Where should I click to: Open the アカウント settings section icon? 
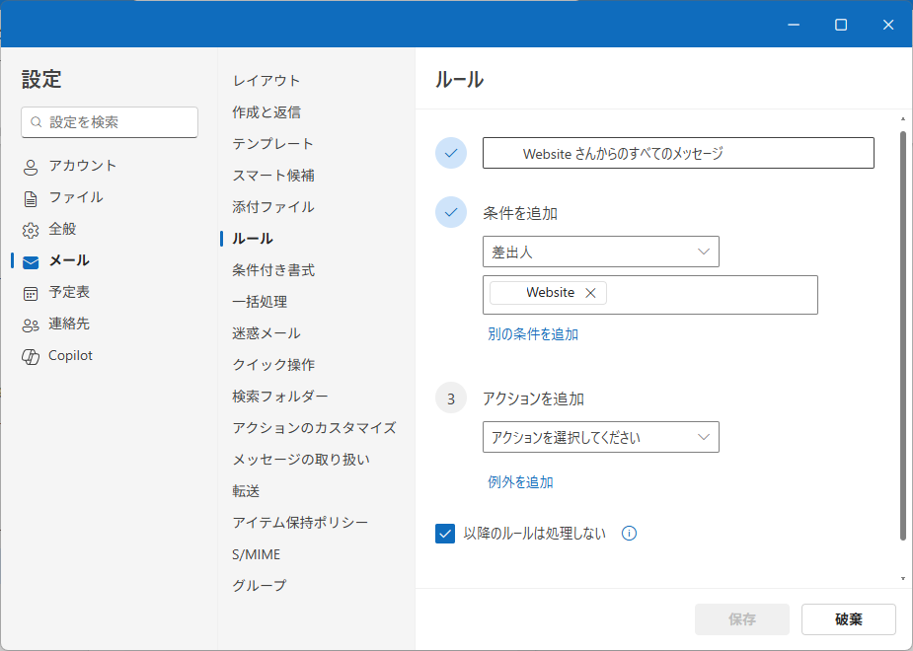click(29, 166)
